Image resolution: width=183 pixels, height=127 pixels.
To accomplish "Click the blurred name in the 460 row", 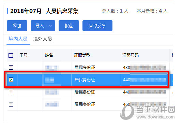I will (52, 104).
